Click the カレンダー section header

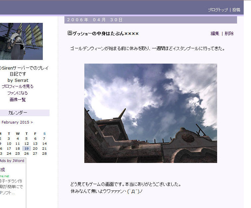click(x=18, y=113)
